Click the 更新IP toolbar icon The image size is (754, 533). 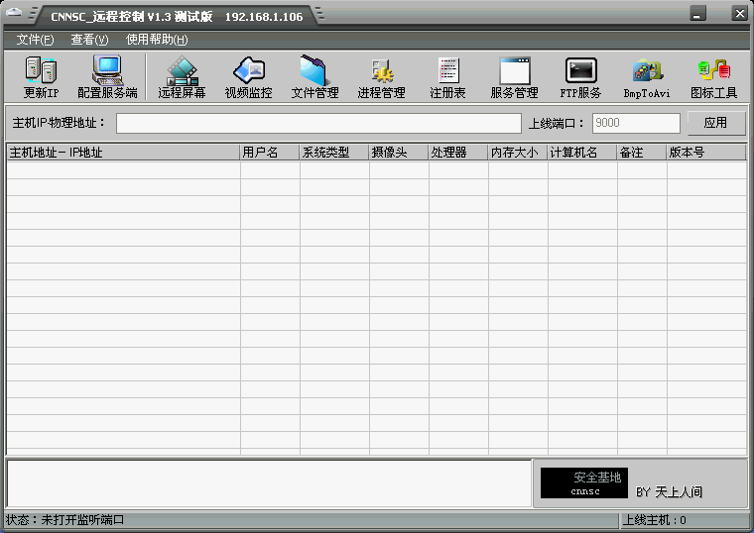[x=41, y=77]
